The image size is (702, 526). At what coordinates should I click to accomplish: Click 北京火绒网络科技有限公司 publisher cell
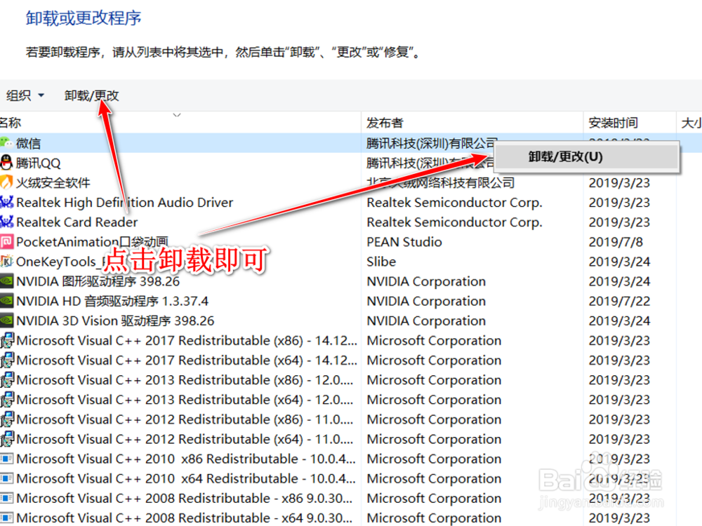pyautogui.click(x=441, y=182)
